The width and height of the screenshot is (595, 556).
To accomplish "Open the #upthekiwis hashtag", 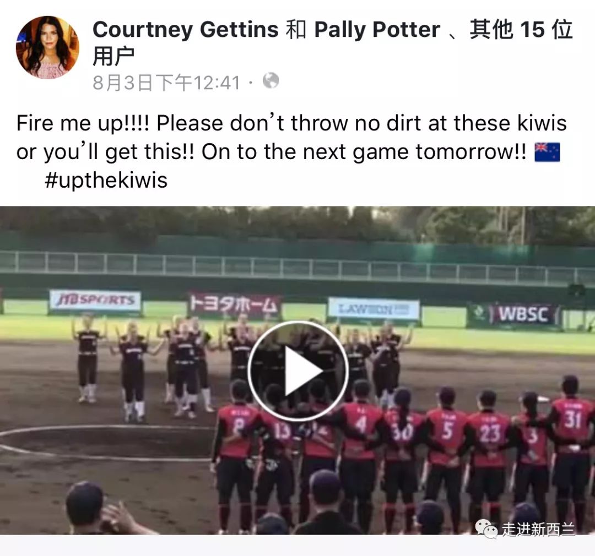I will click(106, 180).
